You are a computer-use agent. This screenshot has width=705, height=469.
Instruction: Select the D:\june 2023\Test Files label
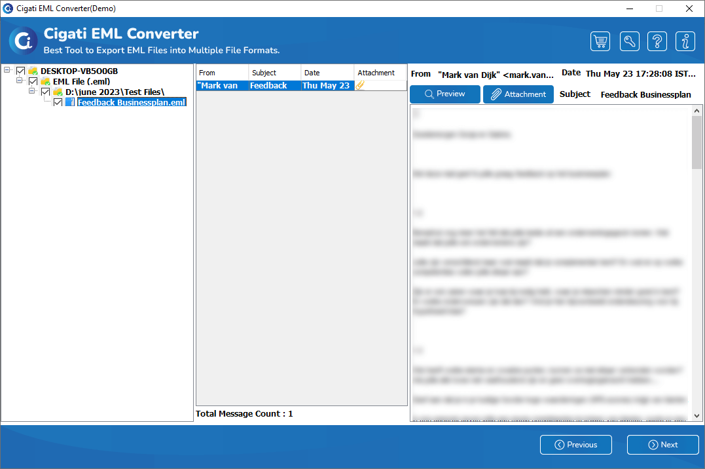115,92
